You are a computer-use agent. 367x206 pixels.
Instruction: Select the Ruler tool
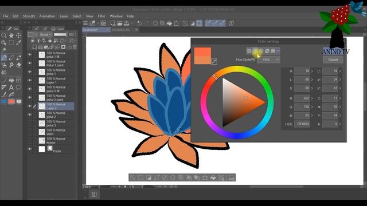coord(4,88)
